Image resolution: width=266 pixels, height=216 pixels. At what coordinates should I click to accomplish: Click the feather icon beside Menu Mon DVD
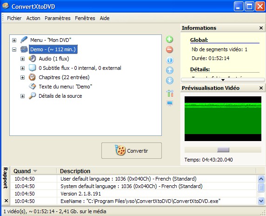pyautogui.click(x=24, y=40)
